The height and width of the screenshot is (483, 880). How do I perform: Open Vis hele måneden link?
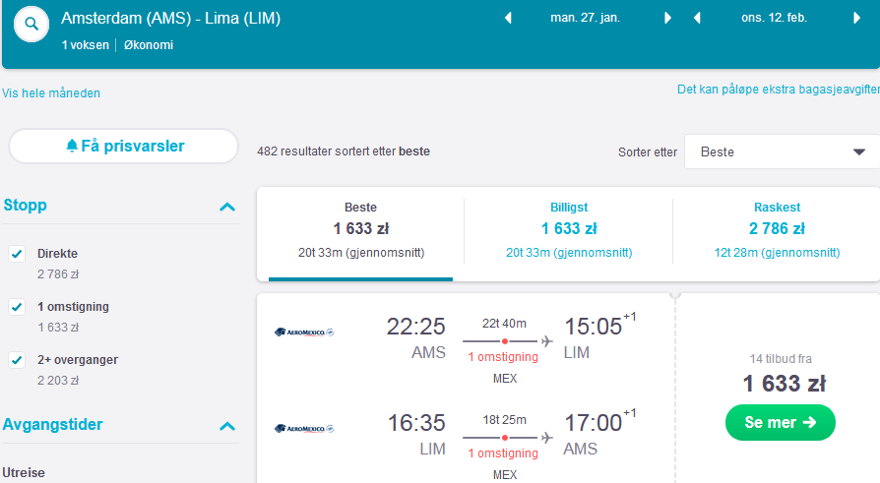click(x=51, y=93)
